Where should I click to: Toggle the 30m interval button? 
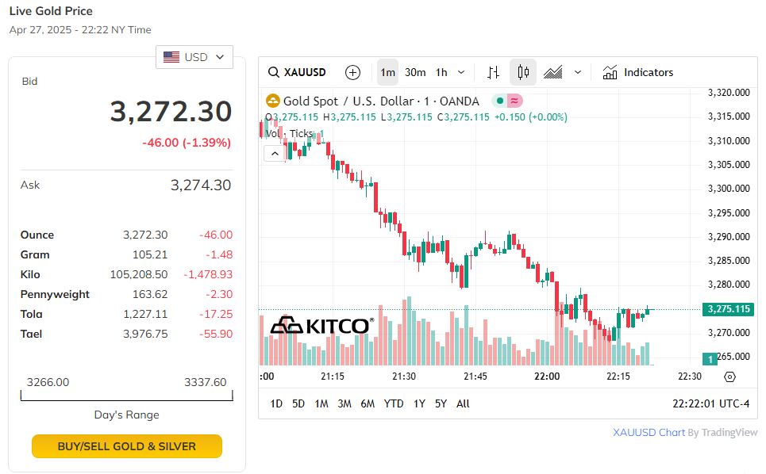415,72
